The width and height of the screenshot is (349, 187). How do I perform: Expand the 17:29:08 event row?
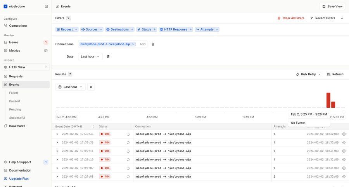[x=57, y=177]
